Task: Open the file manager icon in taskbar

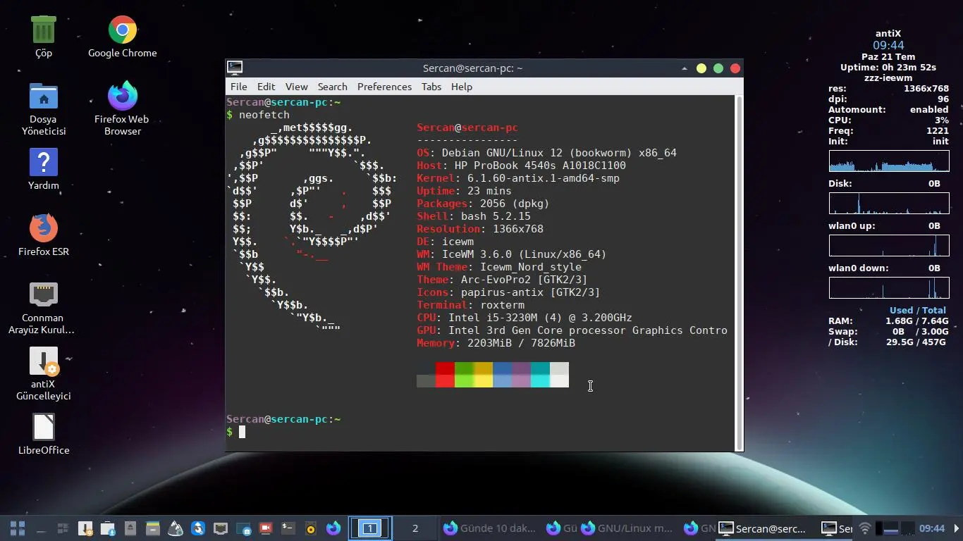Action: [153, 528]
